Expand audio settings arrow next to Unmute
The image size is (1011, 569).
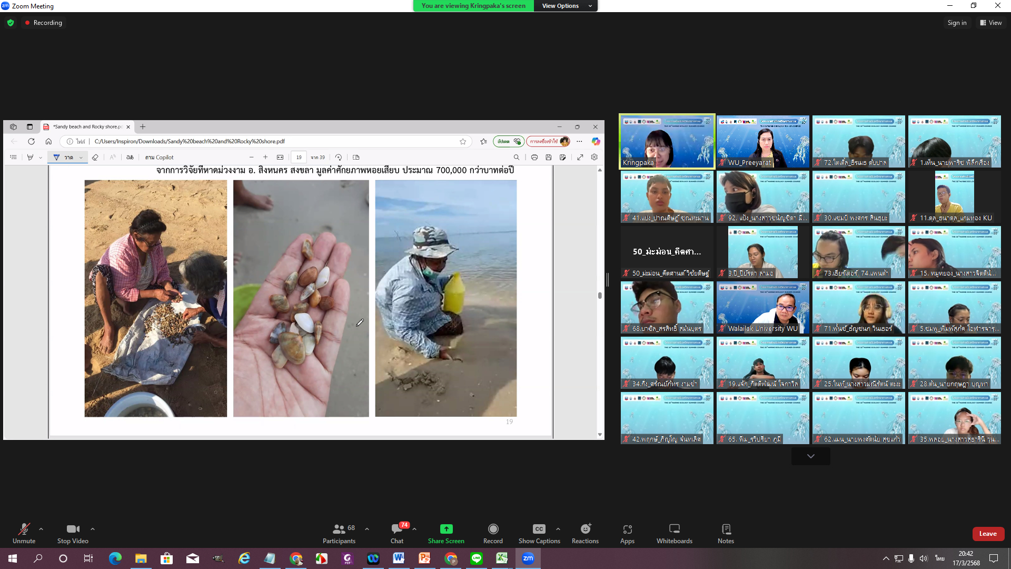41,528
